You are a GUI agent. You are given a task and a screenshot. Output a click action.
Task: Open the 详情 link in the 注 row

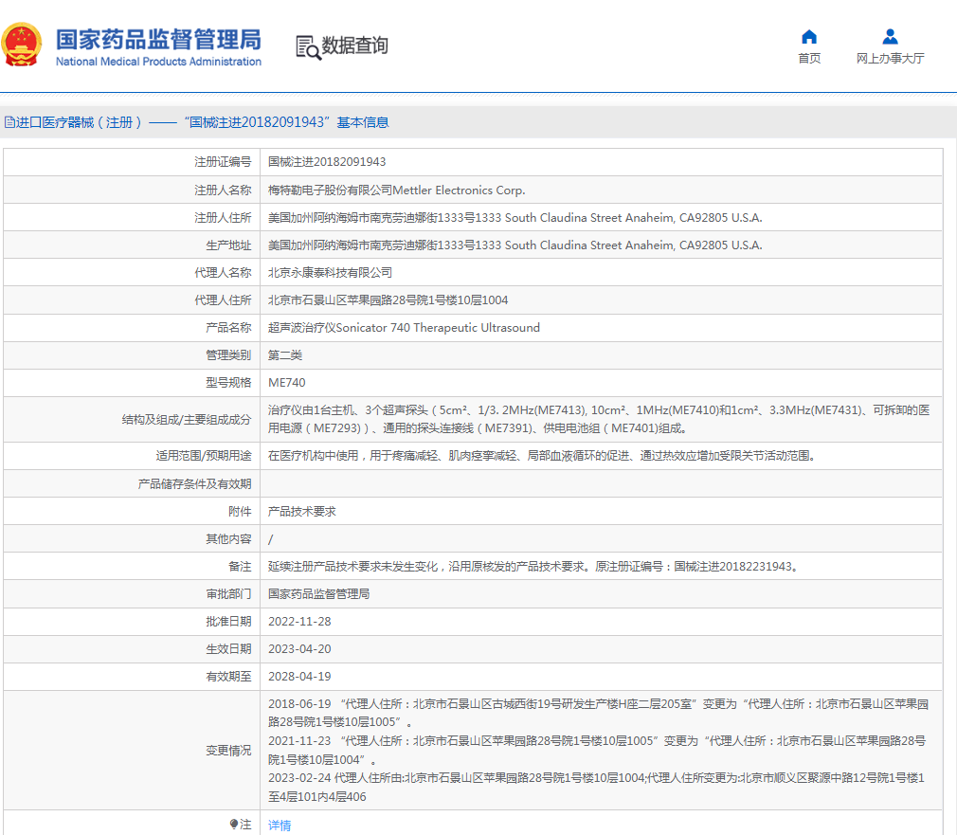click(x=280, y=826)
